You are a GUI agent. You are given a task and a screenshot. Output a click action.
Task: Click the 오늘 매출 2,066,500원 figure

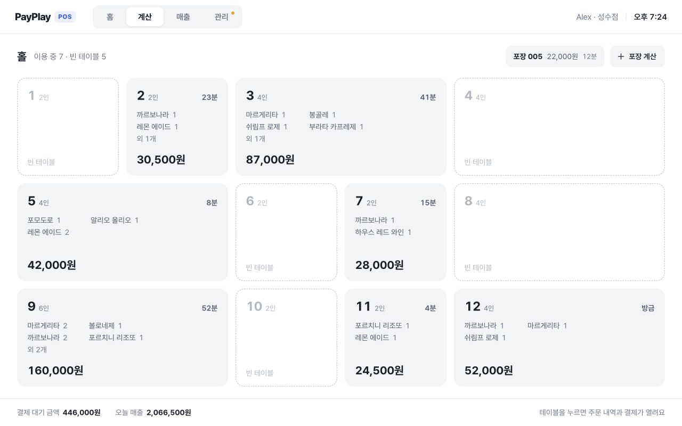click(x=153, y=413)
